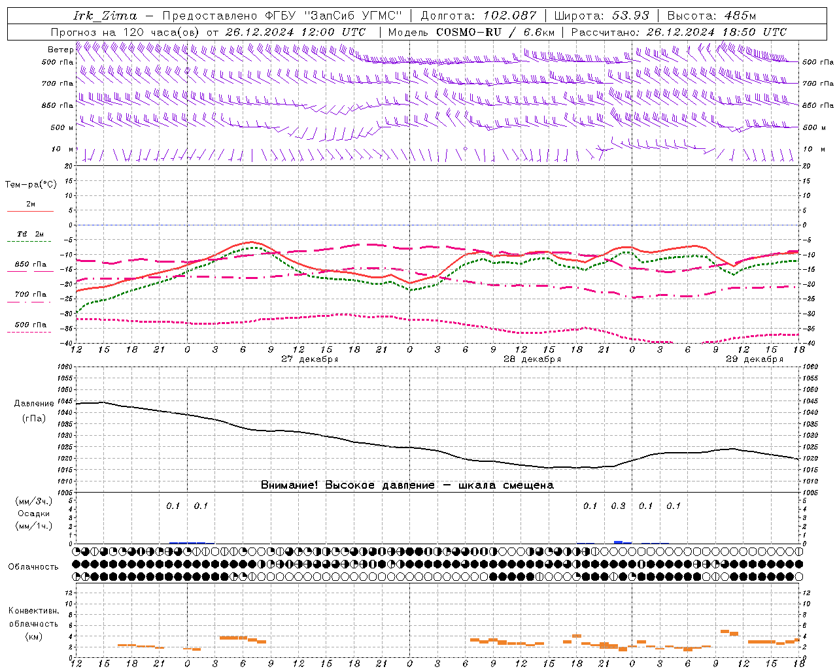Click 'Прогноз на 120 часа(ов)' header text
The height and width of the screenshot is (669, 837).
pos(126,32)
